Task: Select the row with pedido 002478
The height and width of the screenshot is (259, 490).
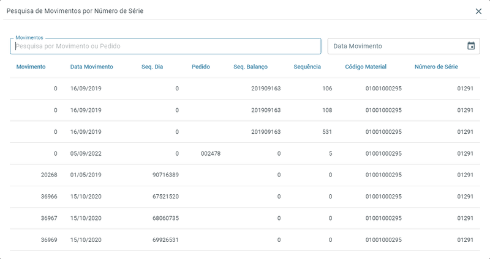Action: tap(245, 153)
